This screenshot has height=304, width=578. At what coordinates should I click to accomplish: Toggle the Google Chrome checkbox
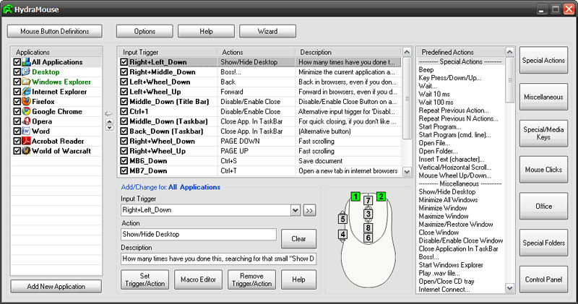click(x=17, y=111)
